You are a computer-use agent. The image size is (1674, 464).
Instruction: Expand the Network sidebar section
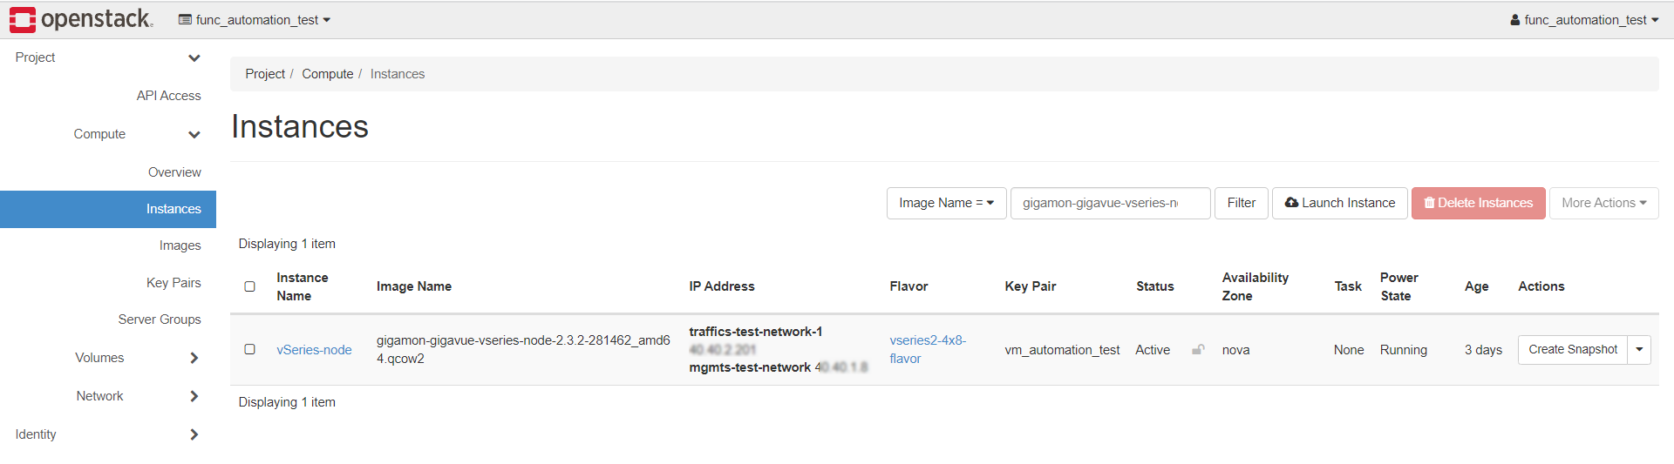tap(194, 396)
